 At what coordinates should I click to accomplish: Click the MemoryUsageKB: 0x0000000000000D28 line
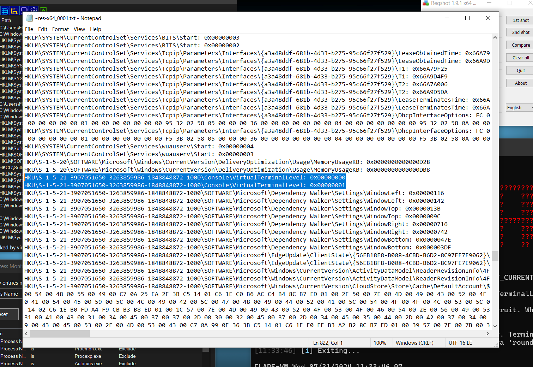[x=227, y=162]
